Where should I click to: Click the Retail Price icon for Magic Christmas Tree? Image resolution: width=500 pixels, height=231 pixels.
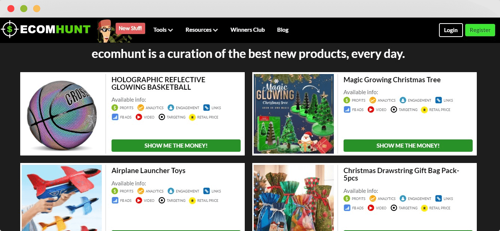424,110
